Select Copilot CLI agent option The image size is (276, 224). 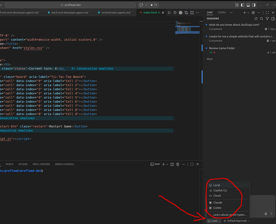tap(228, 191)
